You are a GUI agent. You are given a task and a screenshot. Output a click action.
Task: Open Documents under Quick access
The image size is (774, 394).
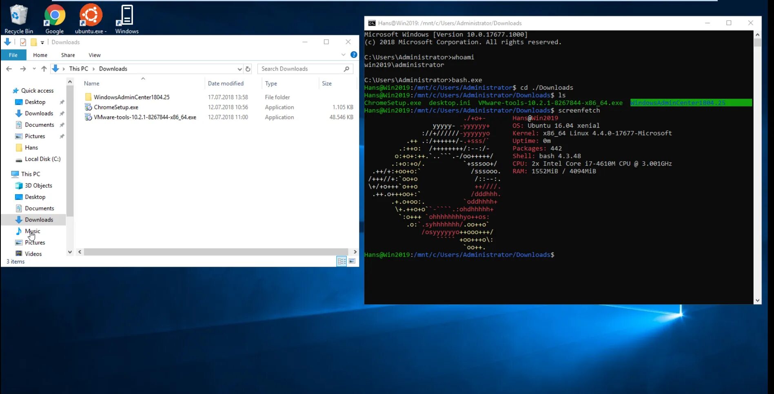(x=39, y=125)
